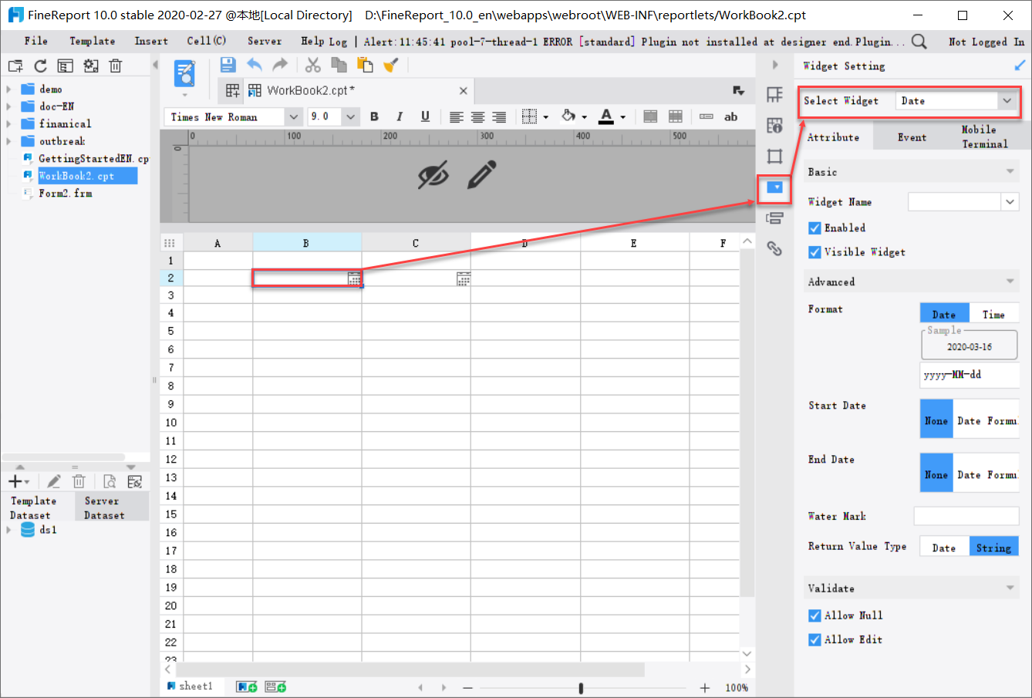Toggle the Allow Edit checkbox
This screenshot has height=698, width=1032.
coord(814,639)
